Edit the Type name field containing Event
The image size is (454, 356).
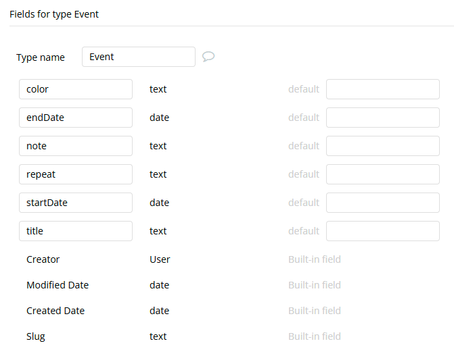(x=138, y=57)
